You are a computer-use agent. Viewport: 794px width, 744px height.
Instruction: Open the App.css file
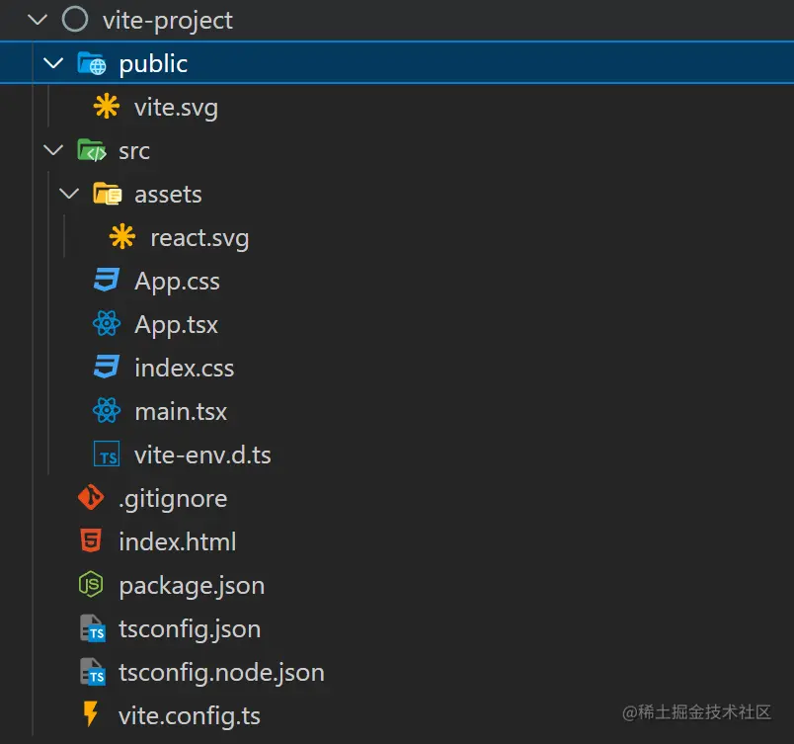(x=177, y=282)
